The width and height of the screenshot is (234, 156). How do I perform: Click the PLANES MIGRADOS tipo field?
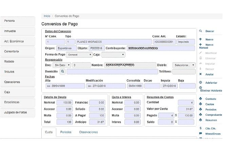point(114,42)
